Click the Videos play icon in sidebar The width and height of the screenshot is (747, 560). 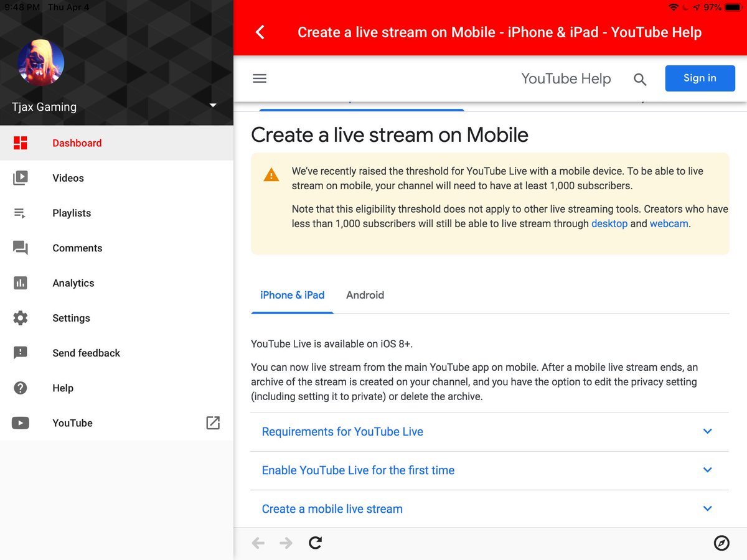click(x=21, y=178)
